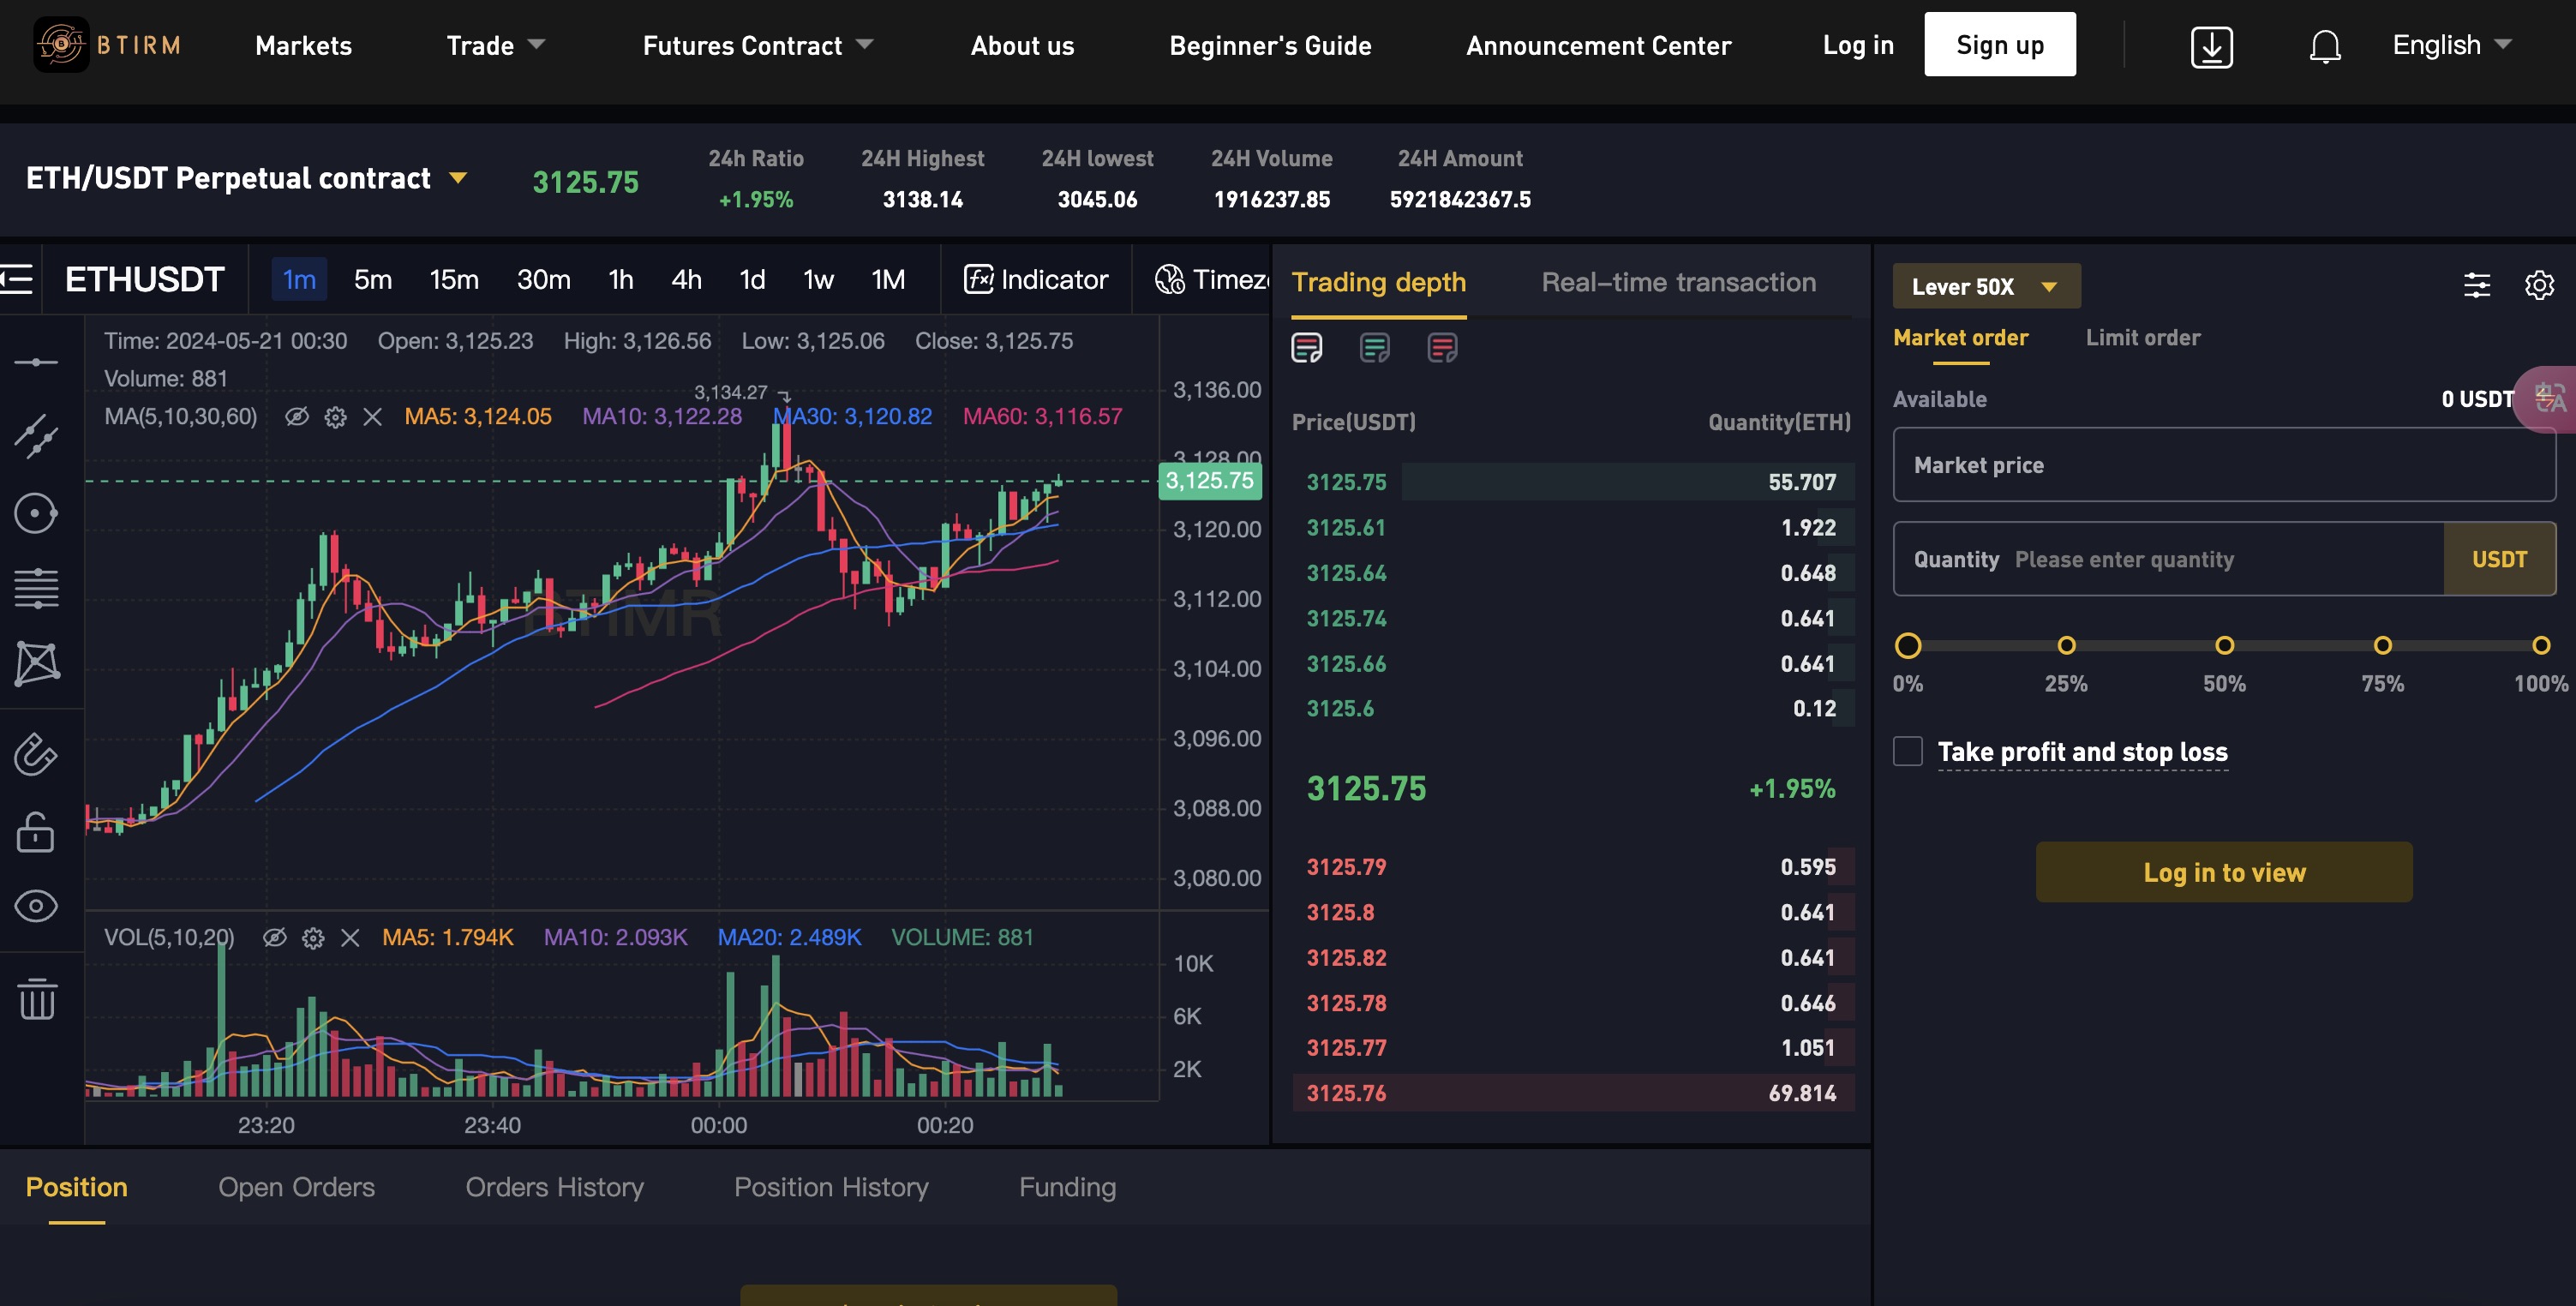
Task: Open VOL indicator settings gear
Action: pos(313,938)
